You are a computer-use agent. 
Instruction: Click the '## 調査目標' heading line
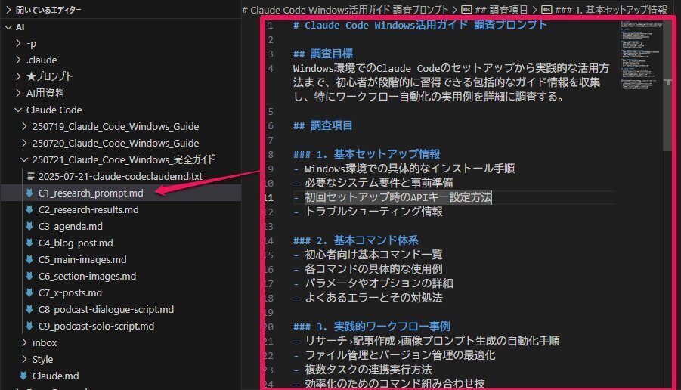(323, 54)
